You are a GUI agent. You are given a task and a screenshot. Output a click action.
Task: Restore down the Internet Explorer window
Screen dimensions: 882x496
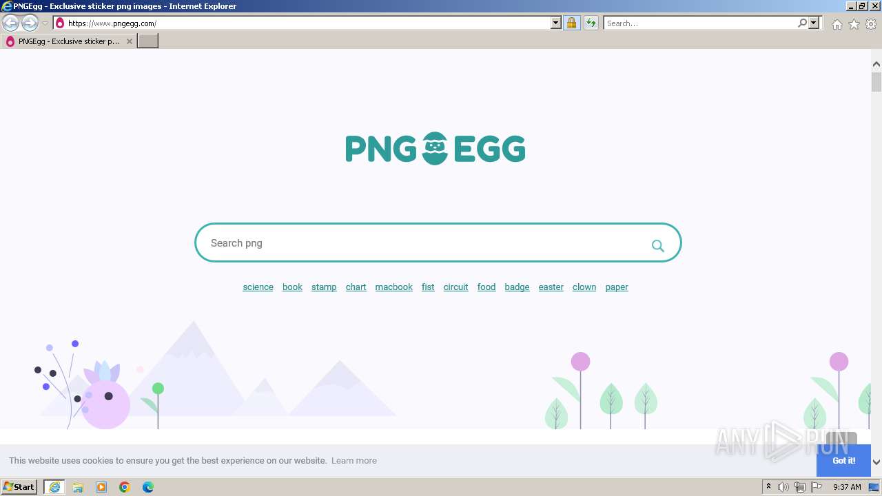(x=861, y=6)
